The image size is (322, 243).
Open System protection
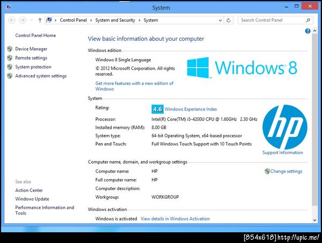(33, 67)
